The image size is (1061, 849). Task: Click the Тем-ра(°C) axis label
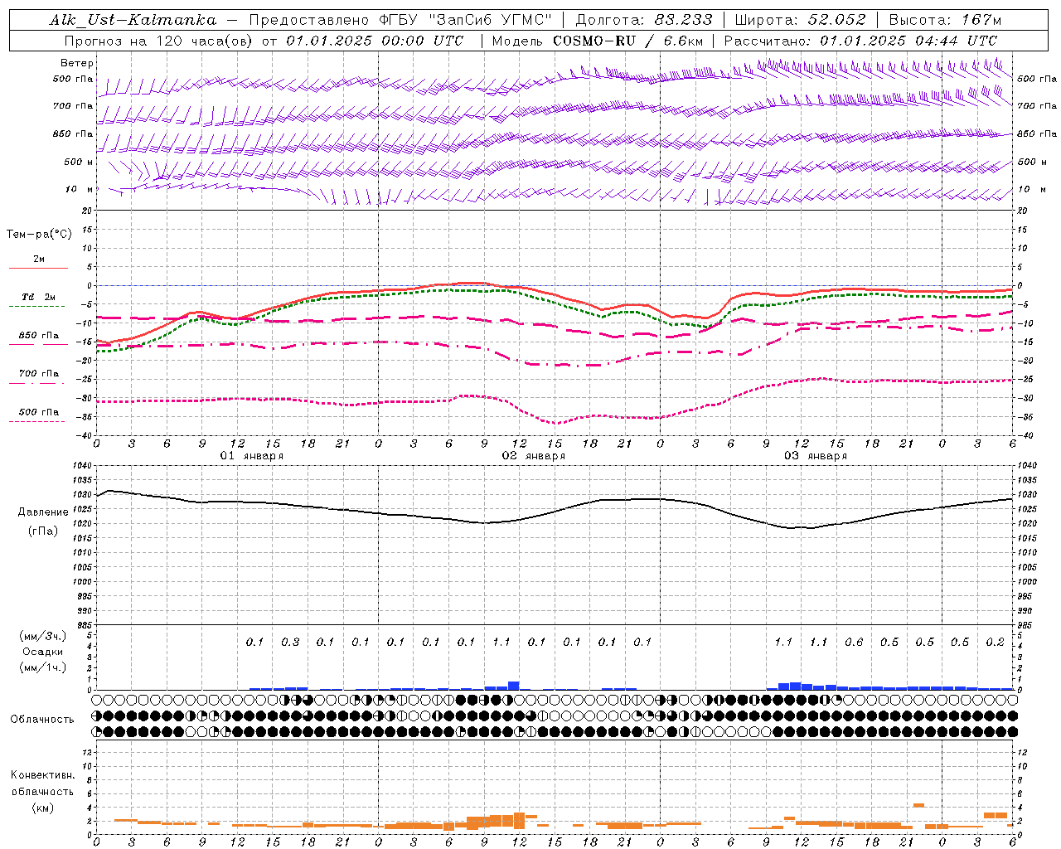(39, 235)
